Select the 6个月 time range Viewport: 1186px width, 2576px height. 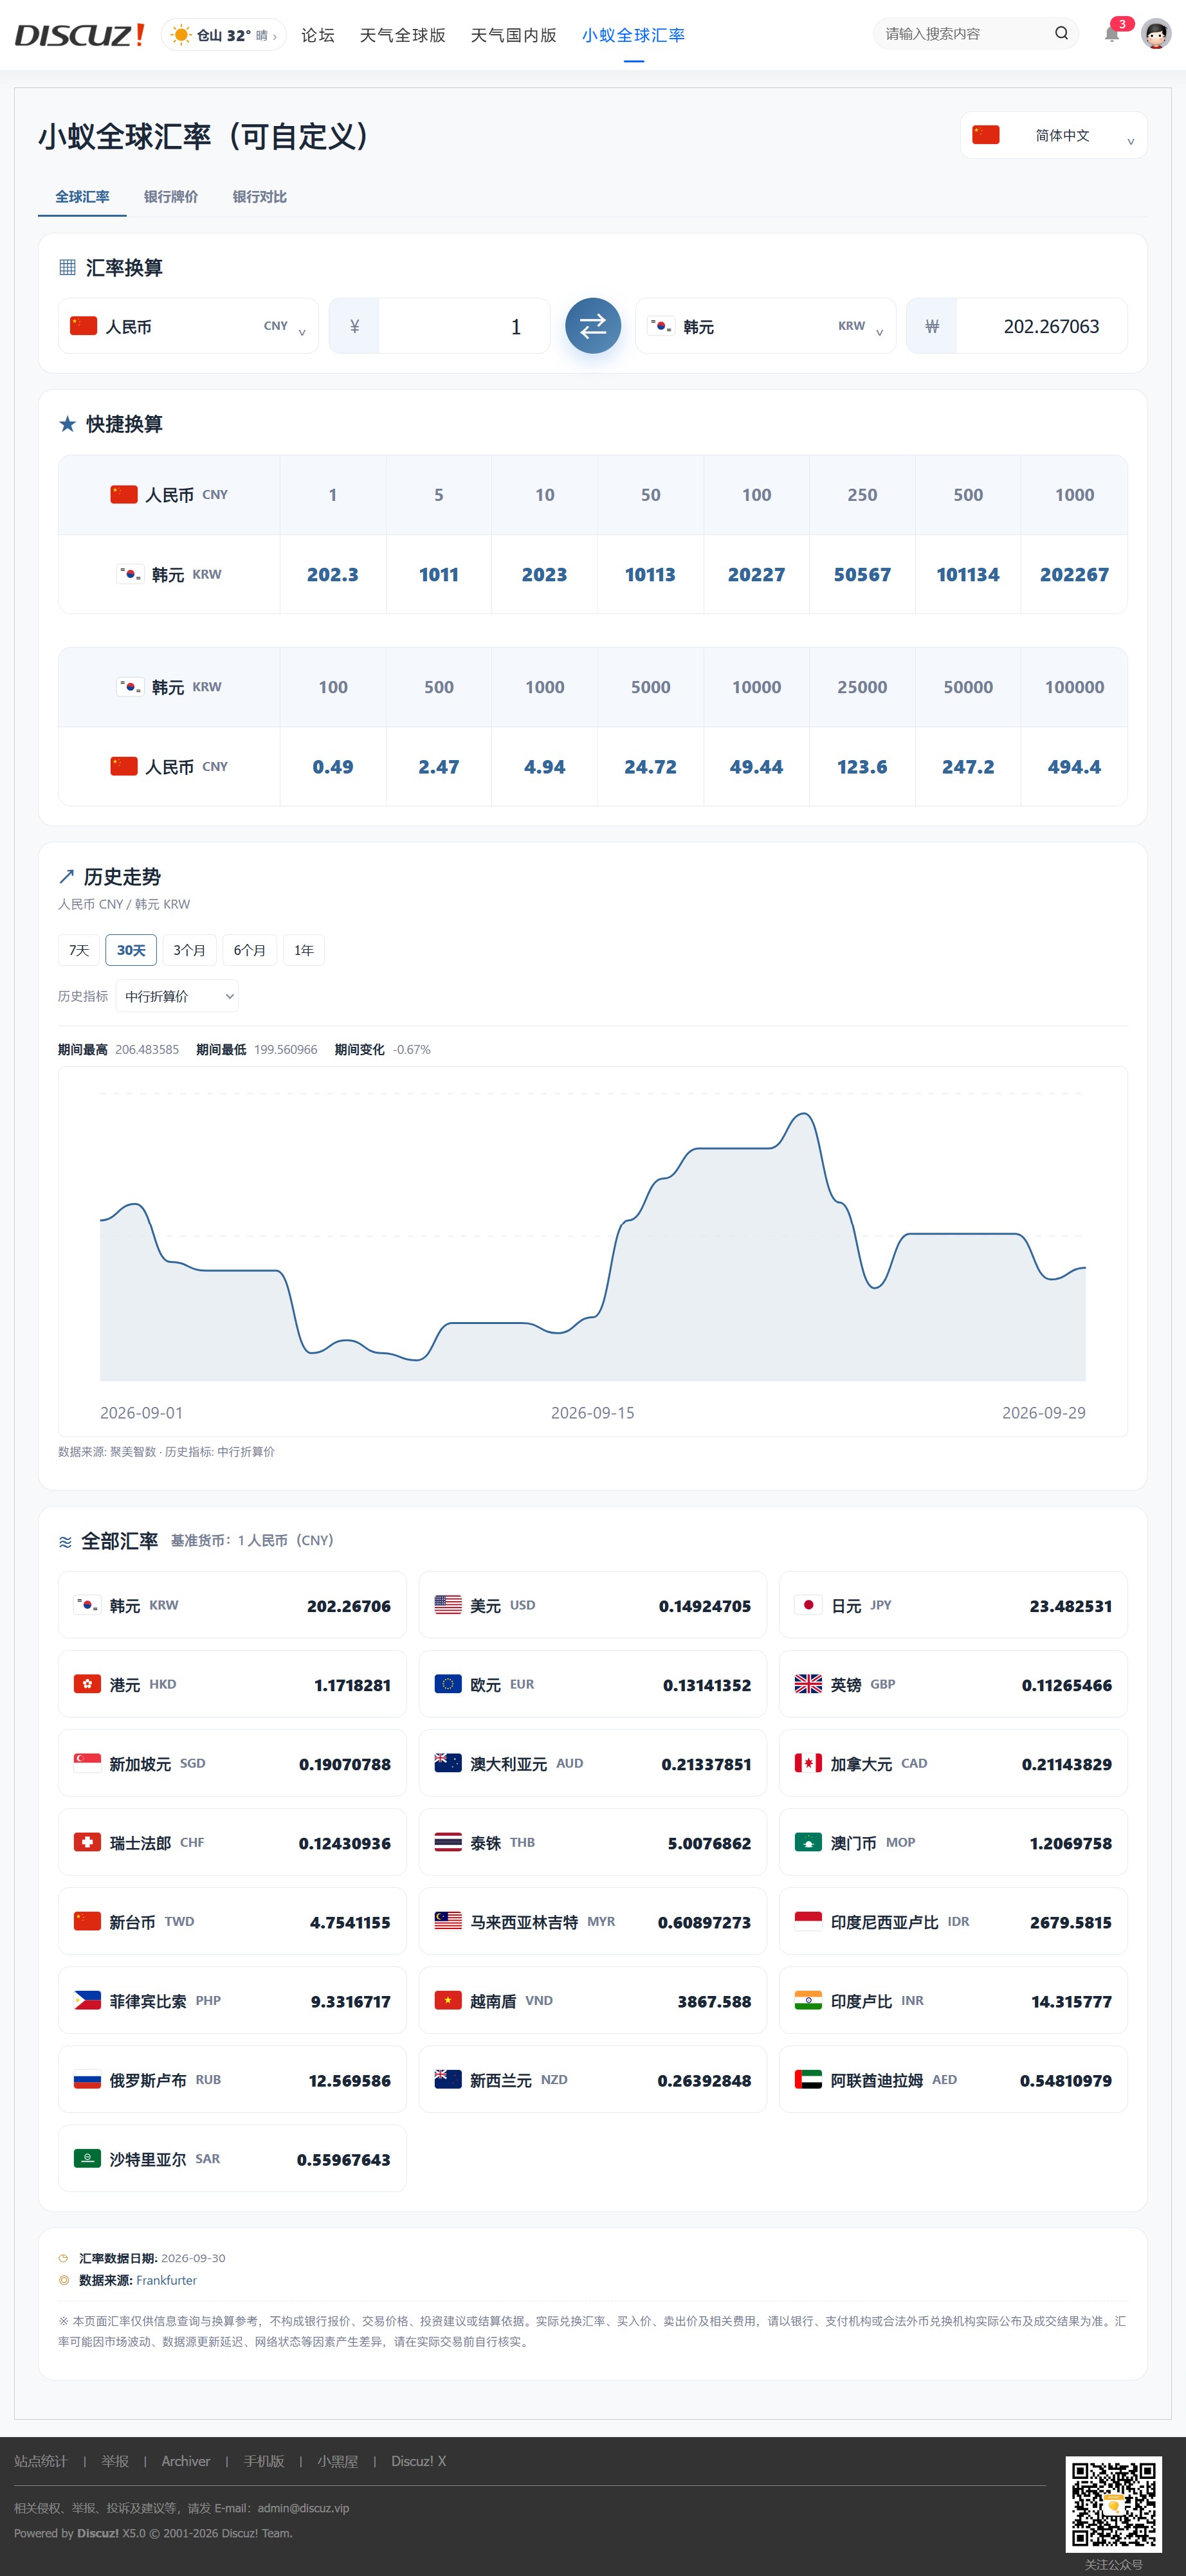pos(250,950)
